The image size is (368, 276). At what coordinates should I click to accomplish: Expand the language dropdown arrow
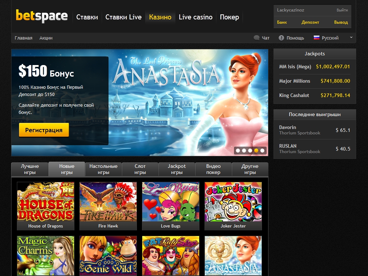[351, 37]
